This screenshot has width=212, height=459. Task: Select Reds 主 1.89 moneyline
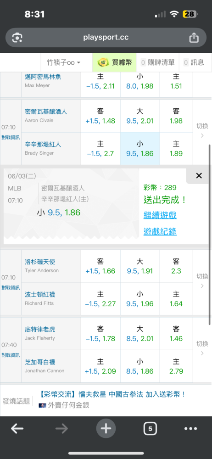176,149
